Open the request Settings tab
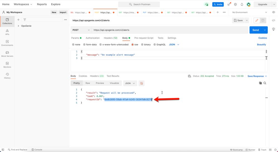278x152 pixels. [172, 38]
